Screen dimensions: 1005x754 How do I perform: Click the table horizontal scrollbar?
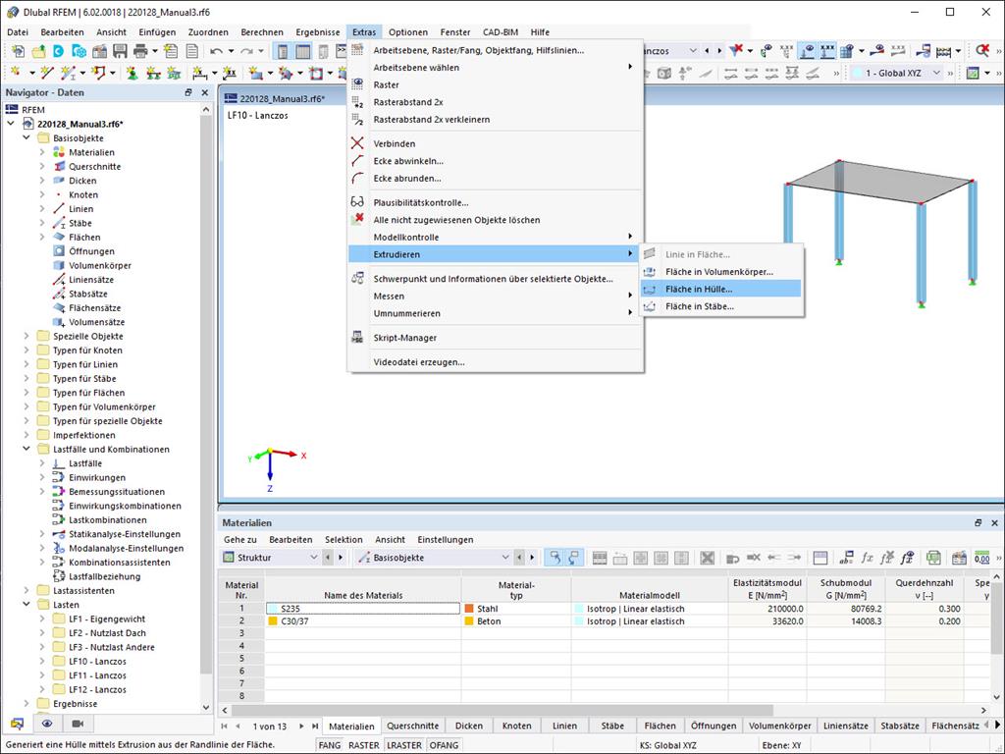click(502, 711)
